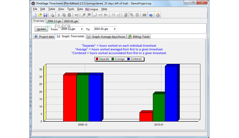Image resolution: width=239 pixels, height=138 pixels.
Task: Click the 2010-01 axis label
Action: coord(159,125)
